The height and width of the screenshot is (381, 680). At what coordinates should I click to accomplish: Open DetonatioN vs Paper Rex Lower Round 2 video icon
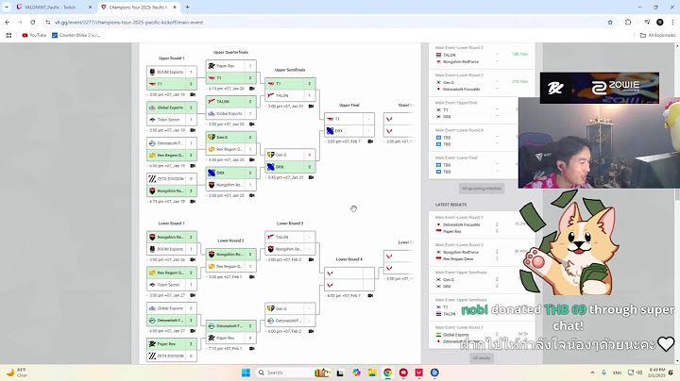252,349
